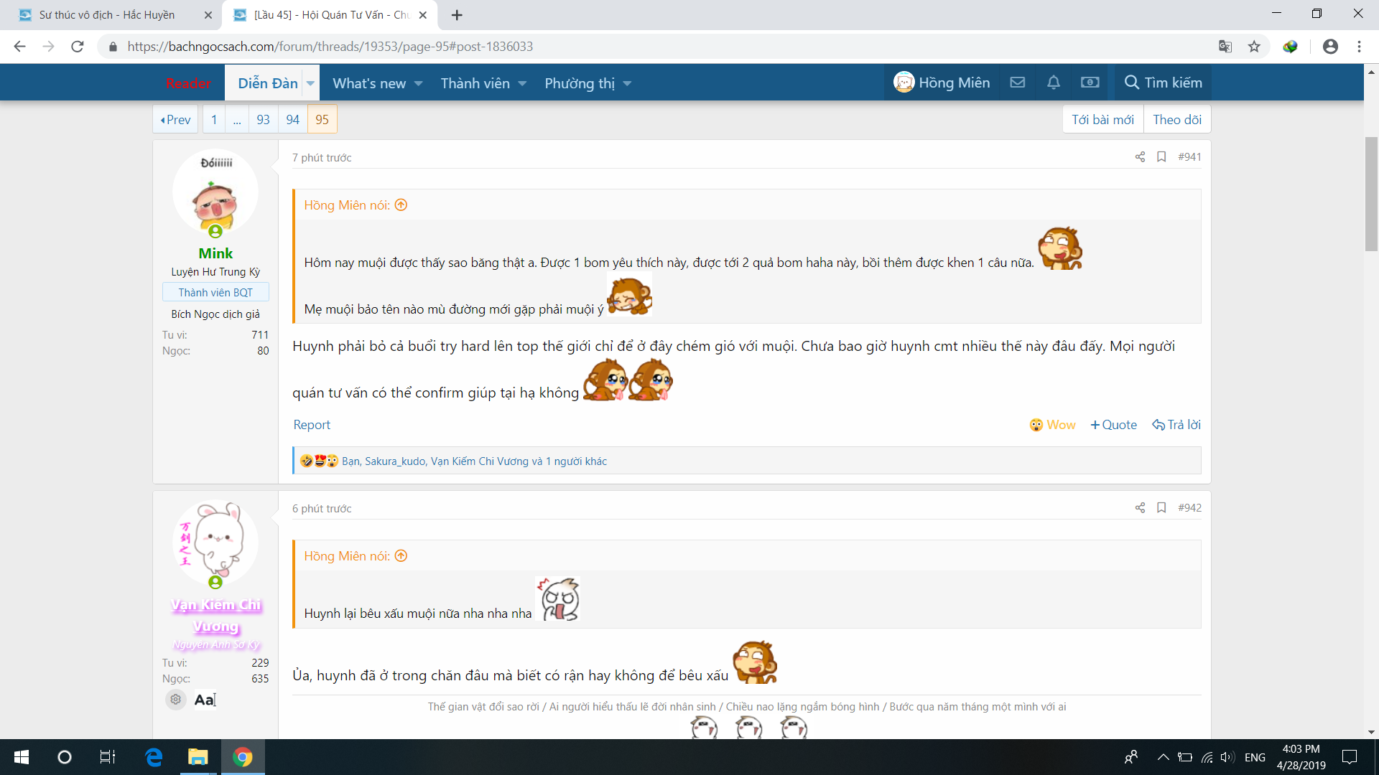Go to page 94 of the thread
The width and height of the screenshot is (1379, 775).
coord(292,120)
